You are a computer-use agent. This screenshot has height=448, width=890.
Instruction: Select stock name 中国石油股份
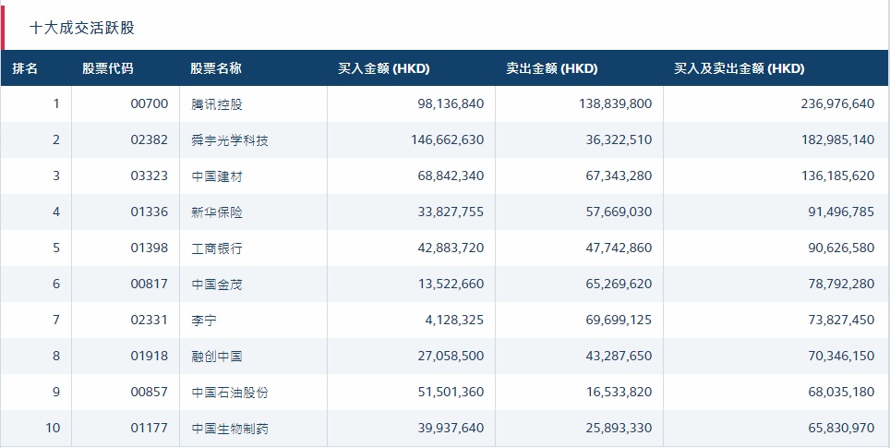click(230, 393)
